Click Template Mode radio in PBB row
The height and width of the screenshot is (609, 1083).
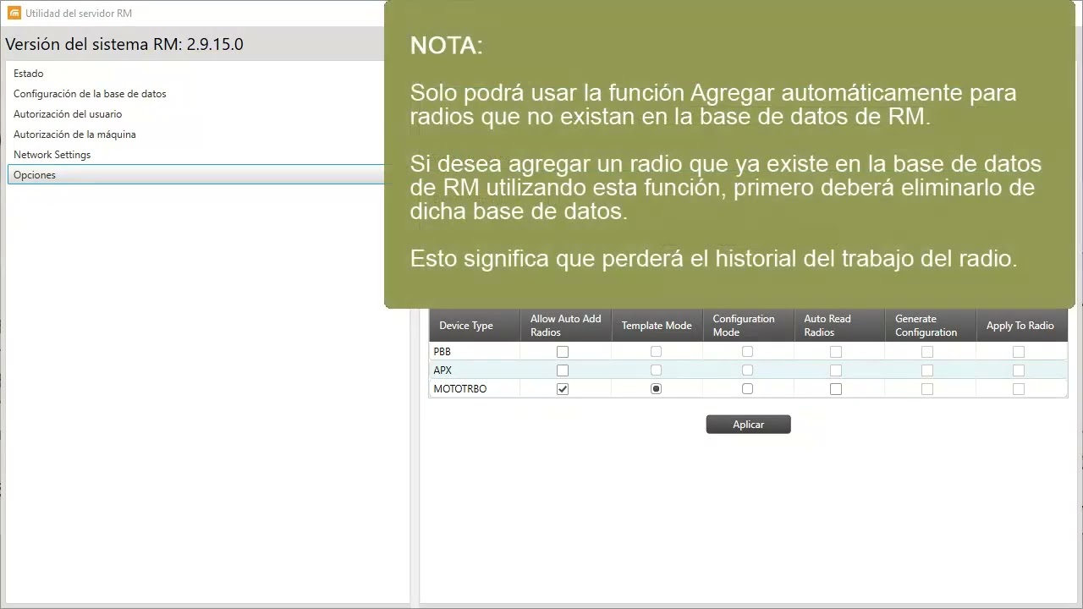point(656,352)
